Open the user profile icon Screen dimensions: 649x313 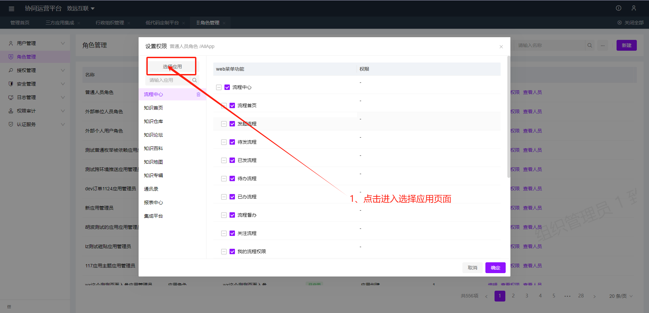coord(634,8)
